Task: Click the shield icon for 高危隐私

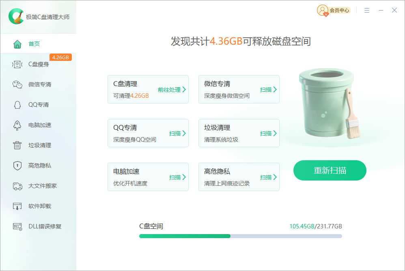Action: click(x=17, y=166)
